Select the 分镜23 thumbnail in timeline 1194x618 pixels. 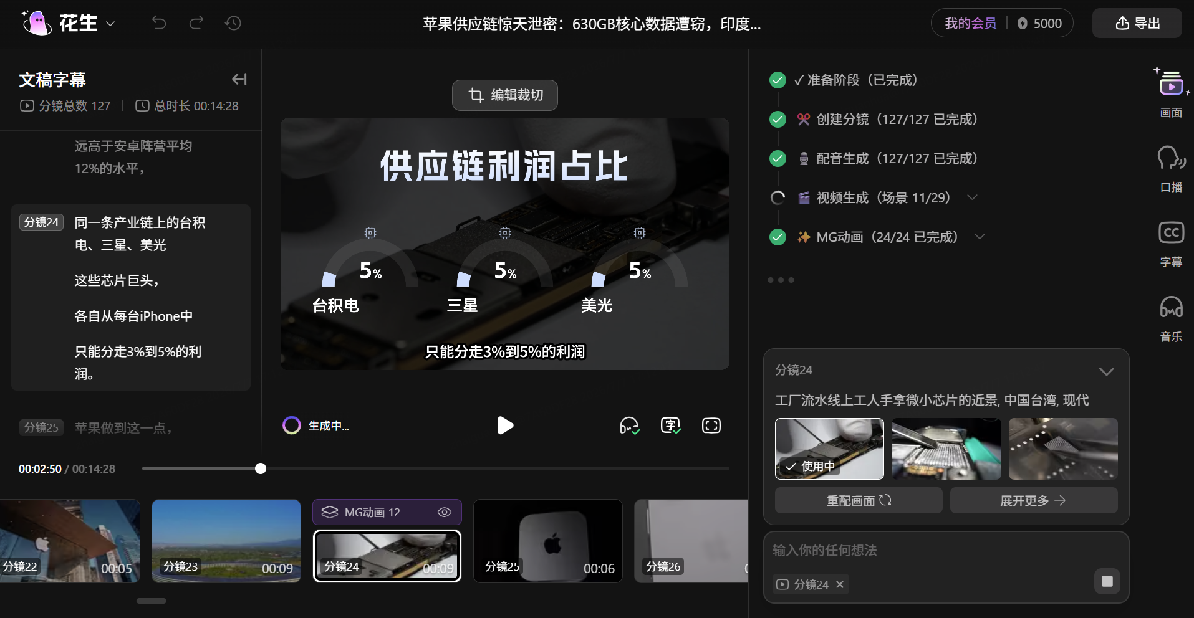pos(226,541)
